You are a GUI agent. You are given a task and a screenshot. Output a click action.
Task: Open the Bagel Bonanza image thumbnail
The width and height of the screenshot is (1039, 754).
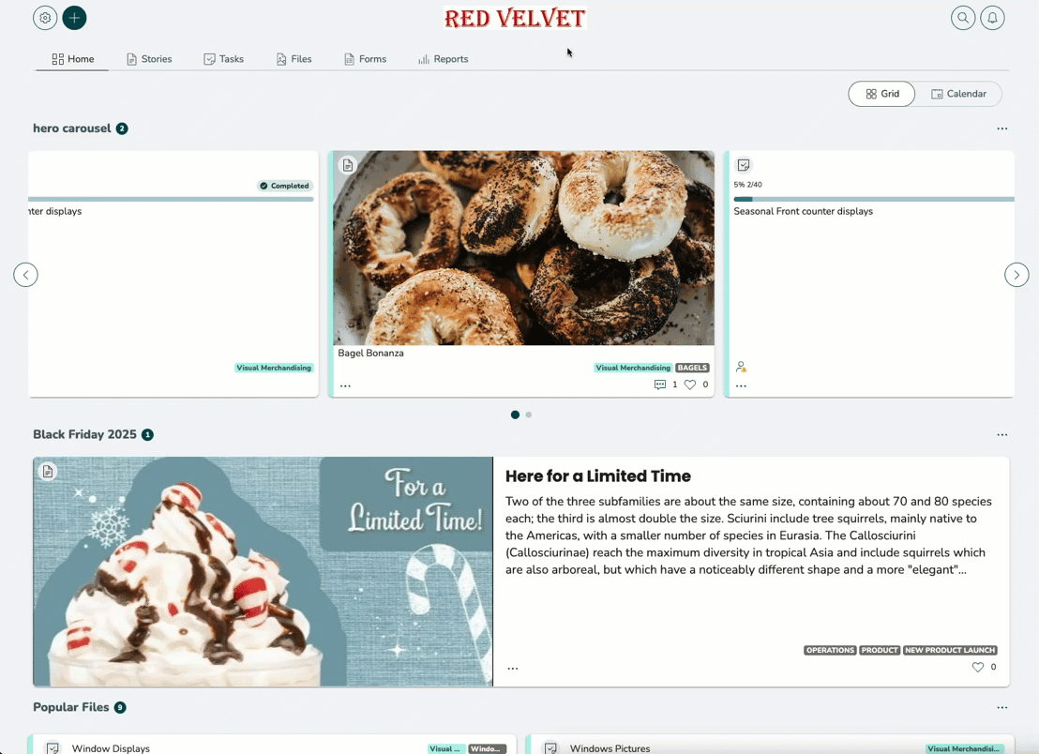(523, 248)
